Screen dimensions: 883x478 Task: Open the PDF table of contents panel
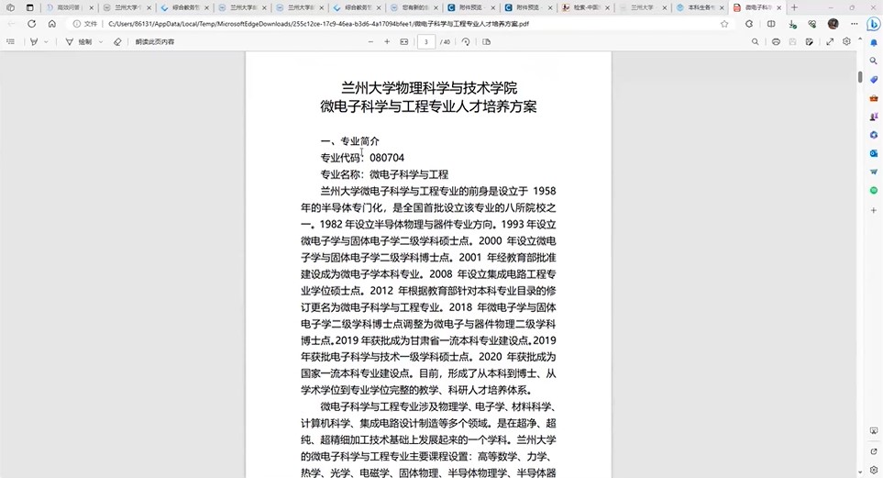pos(11,41)
